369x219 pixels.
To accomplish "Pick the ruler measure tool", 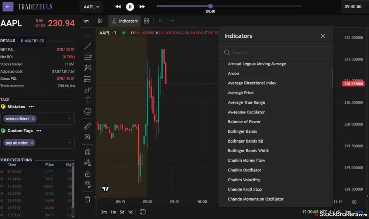I will point(88,126).
